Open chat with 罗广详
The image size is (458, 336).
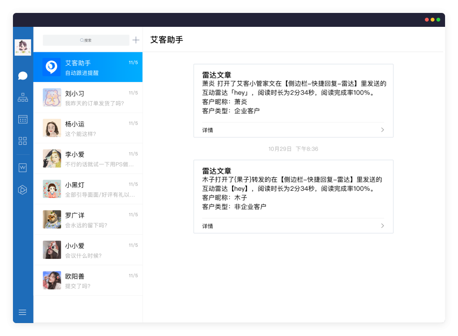(x=88, y=220)
